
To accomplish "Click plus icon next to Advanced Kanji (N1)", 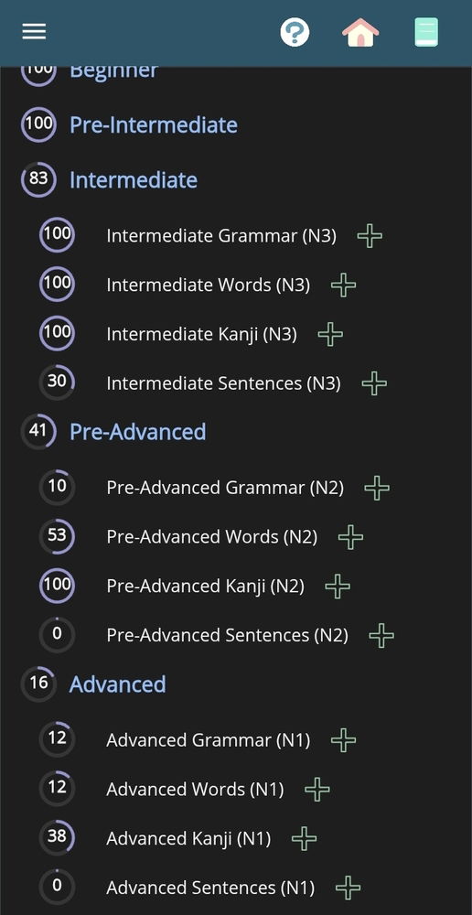I will click(304, 838).
